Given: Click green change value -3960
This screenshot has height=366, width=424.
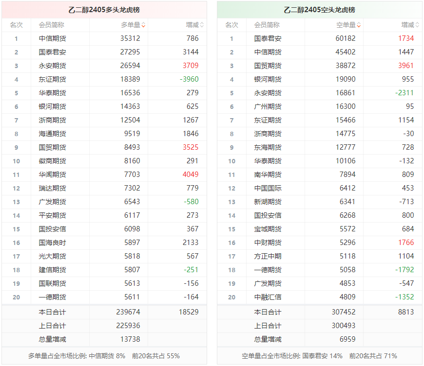Looking at the screenshot, I should click(189, 79).
